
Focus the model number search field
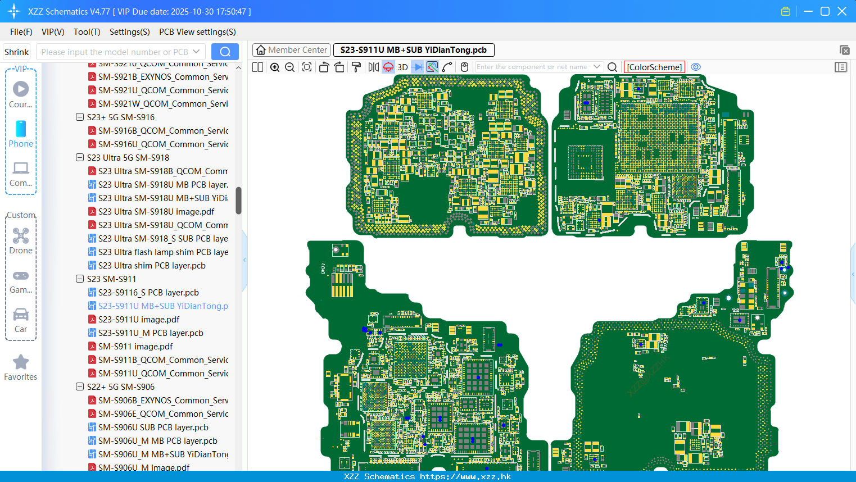click(114, 52)
